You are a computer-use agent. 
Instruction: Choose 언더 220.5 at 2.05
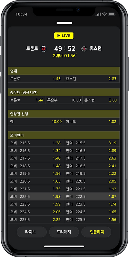[x=92, y=181]
